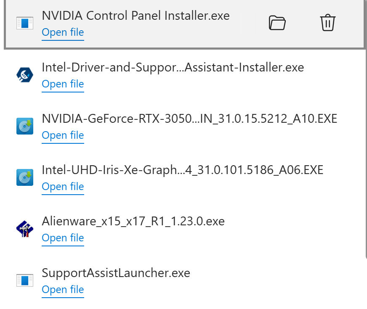The height and width of the screenshot is (309, 367).
Task: Select the NVIDIA-GeForce-RTX-3050 driver filename
Action: point(189,119)
